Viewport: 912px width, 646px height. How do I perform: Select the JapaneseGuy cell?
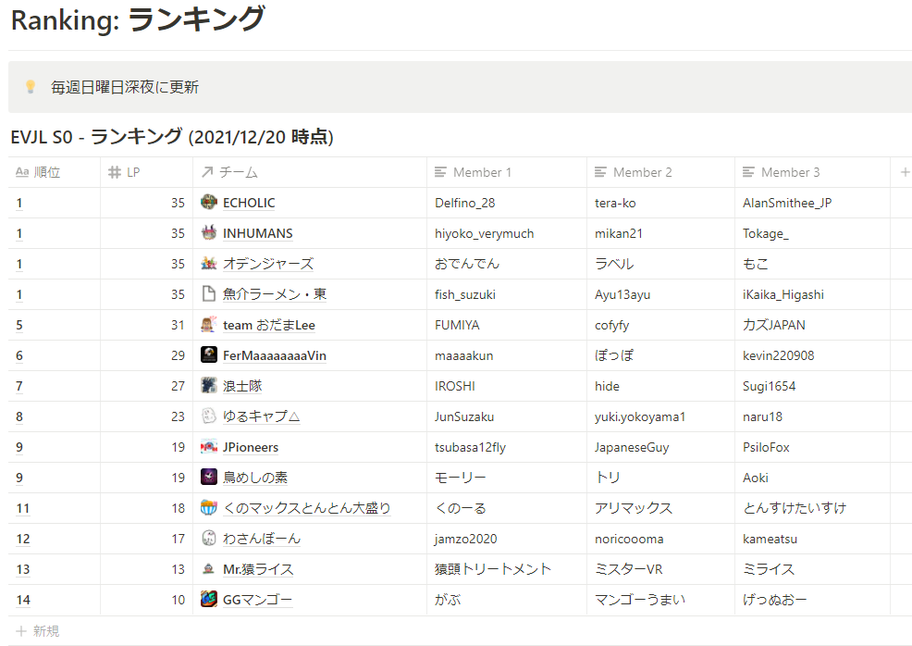pos(660,447)
